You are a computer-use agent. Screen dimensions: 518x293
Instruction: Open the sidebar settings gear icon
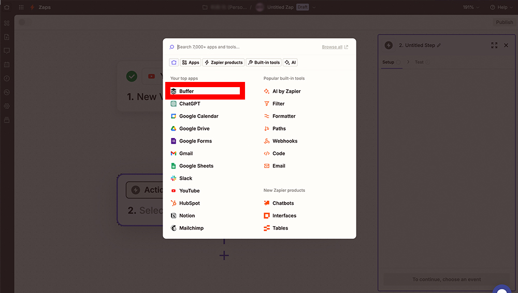tap(7, 106)
